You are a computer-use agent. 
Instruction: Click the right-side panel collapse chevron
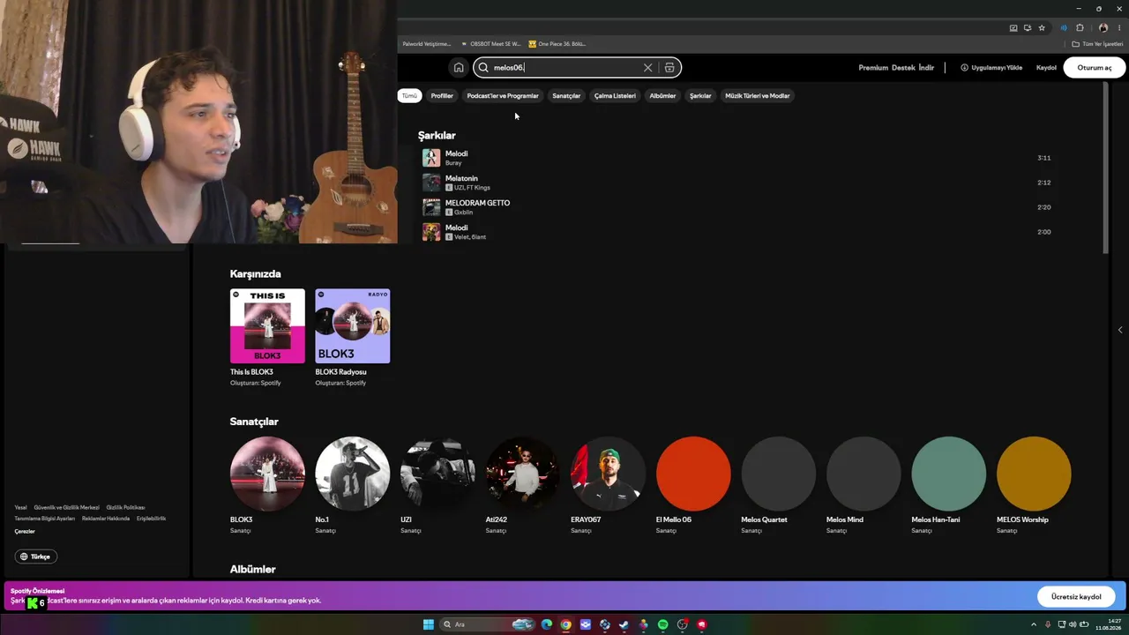point(1120,330)
